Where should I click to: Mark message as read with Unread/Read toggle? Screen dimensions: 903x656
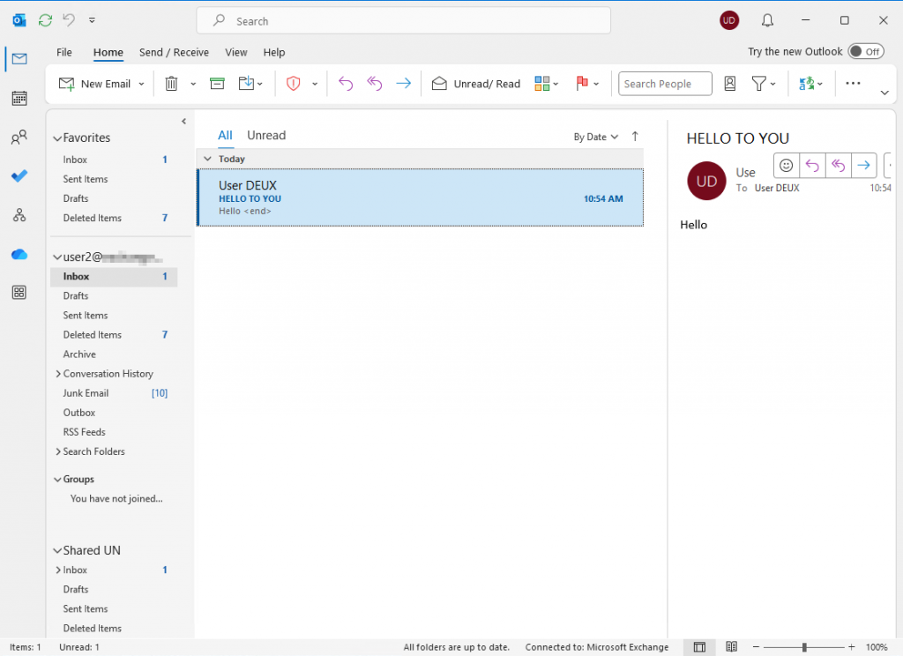pyautogui.click(x=475, y=83)
